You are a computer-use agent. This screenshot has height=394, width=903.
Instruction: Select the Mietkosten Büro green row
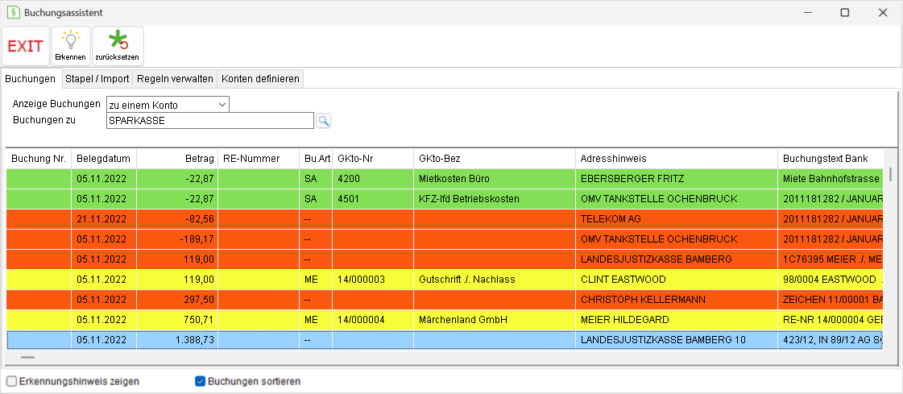444,179
